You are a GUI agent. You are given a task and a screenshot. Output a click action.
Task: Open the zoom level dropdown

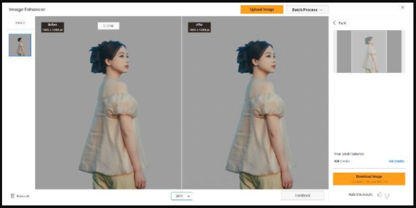[182, 196]
